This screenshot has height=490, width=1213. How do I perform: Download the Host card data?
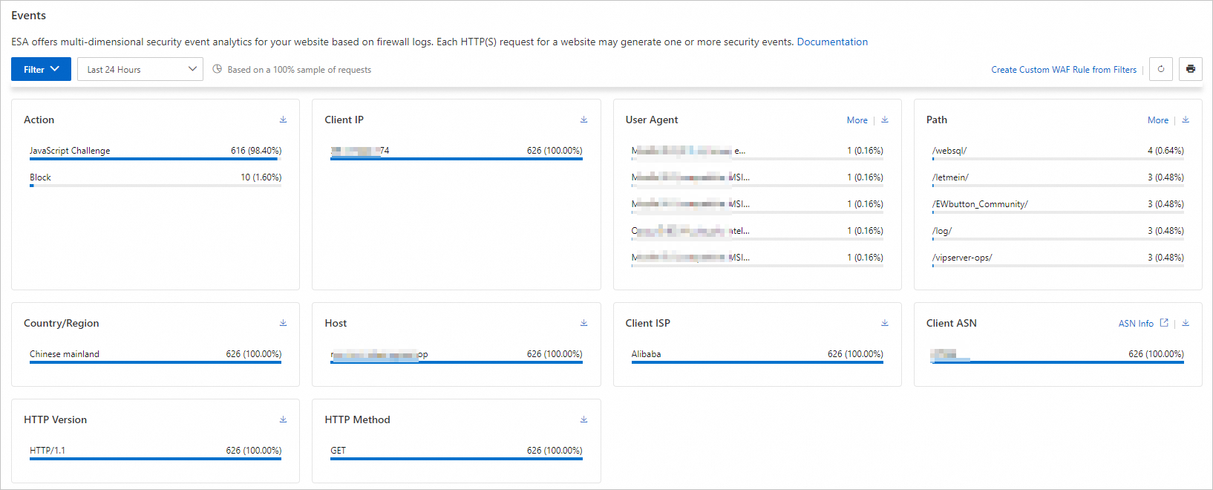(x=584, y=323)
